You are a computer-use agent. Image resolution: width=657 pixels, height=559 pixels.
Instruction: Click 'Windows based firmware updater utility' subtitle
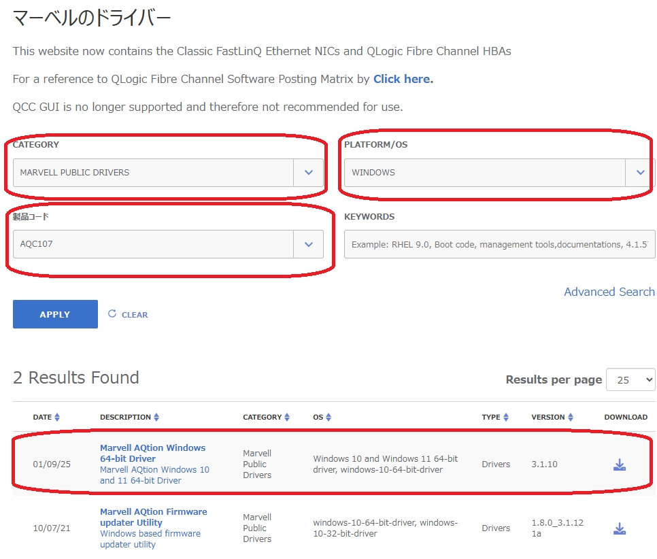point(150,539)
